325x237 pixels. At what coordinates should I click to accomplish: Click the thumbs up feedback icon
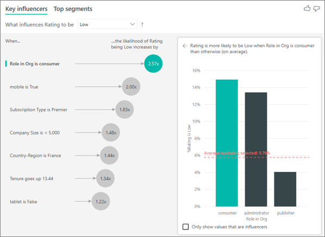(307, 9)
